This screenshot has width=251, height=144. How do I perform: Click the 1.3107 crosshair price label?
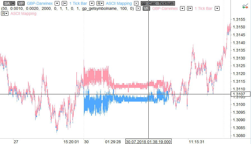coord(240,94)
